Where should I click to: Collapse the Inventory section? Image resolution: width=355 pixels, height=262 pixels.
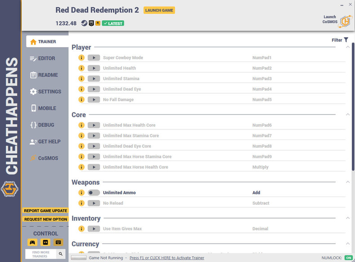(348, 218)
